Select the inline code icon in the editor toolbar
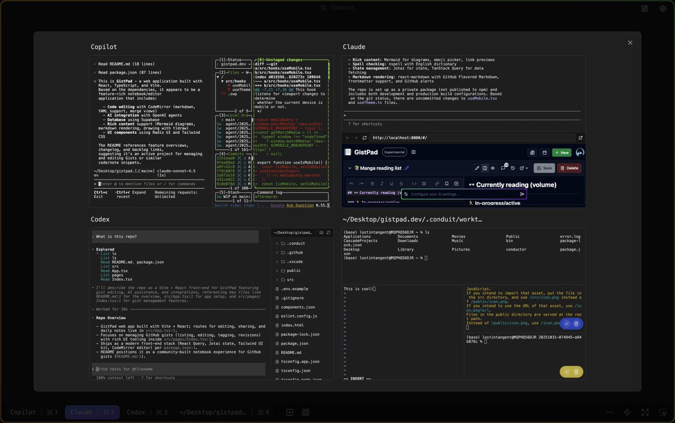Image resolution: width=675 pixels, height=423 pixels. 415,184
